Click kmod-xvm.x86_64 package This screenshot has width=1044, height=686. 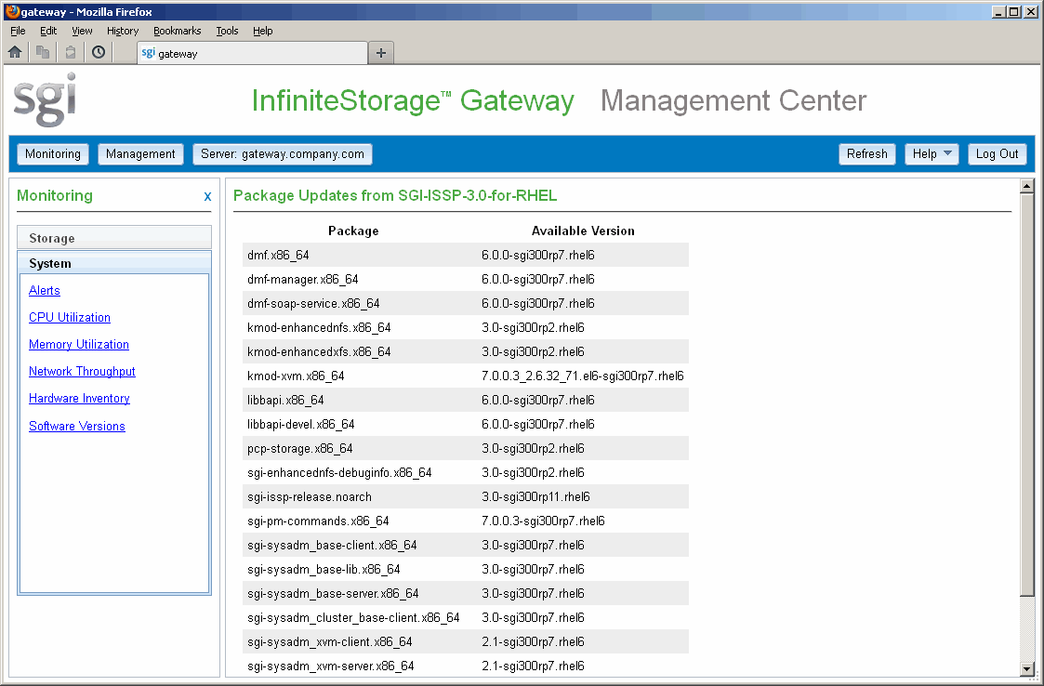[296, 376]
